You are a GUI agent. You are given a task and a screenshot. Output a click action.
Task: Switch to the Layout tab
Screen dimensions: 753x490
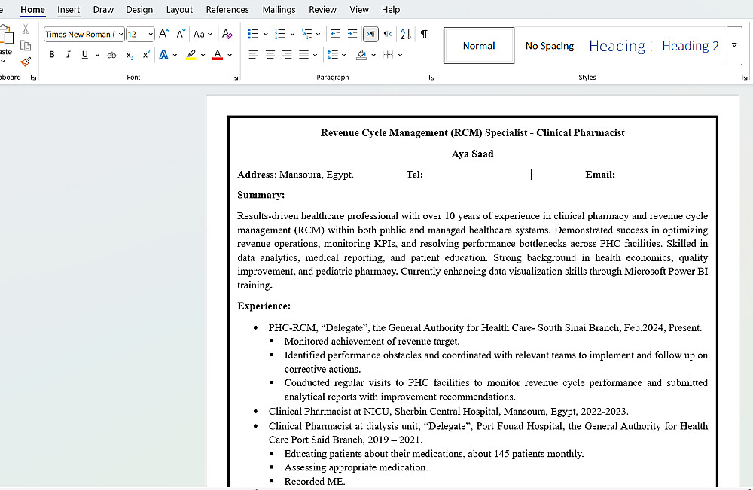point(179,9)
